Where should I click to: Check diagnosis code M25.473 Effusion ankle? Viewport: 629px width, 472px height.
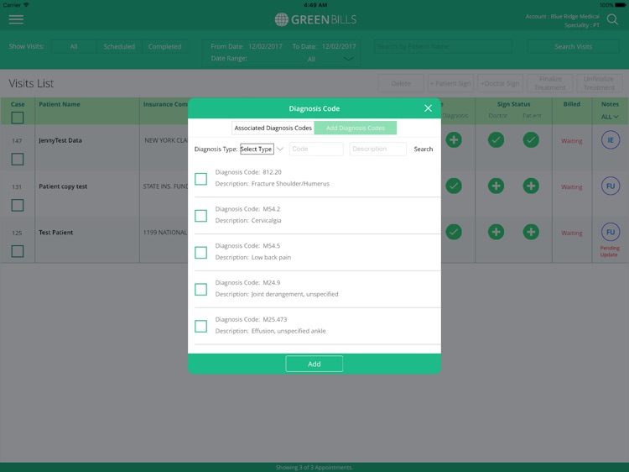coord(201,326)
